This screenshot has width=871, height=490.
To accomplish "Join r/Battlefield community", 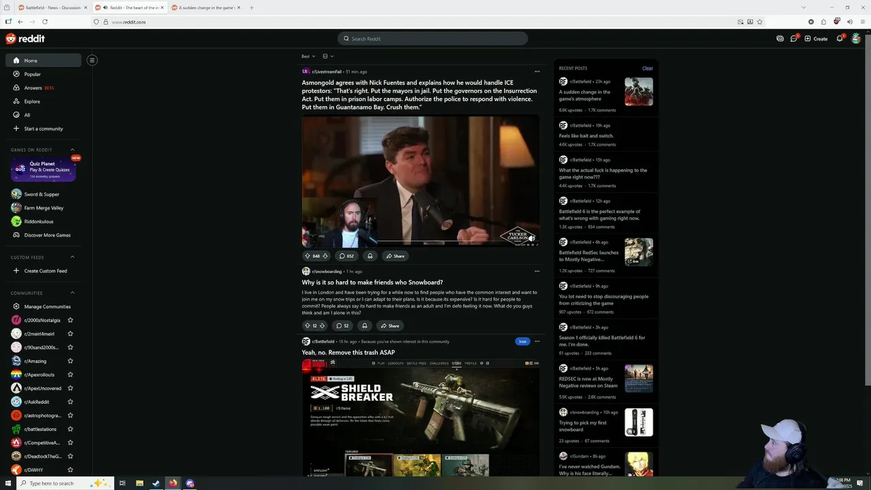I will tap(522, 342).
